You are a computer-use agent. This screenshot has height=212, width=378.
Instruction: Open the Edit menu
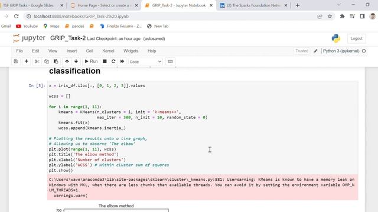35,51
